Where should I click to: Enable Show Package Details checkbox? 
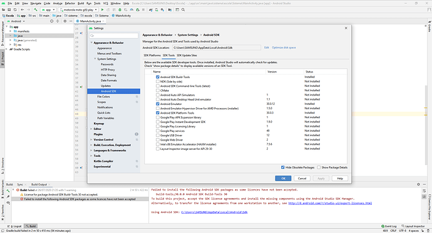click(x=319, y=167)
